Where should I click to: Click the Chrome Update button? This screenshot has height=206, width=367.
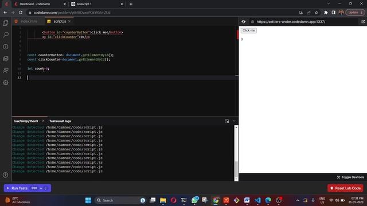(x=355, y=13)
